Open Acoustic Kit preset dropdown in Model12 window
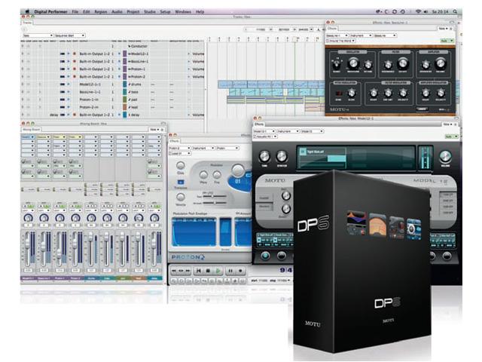The height and width of the screenshot is (362, 482). point(266,137)
